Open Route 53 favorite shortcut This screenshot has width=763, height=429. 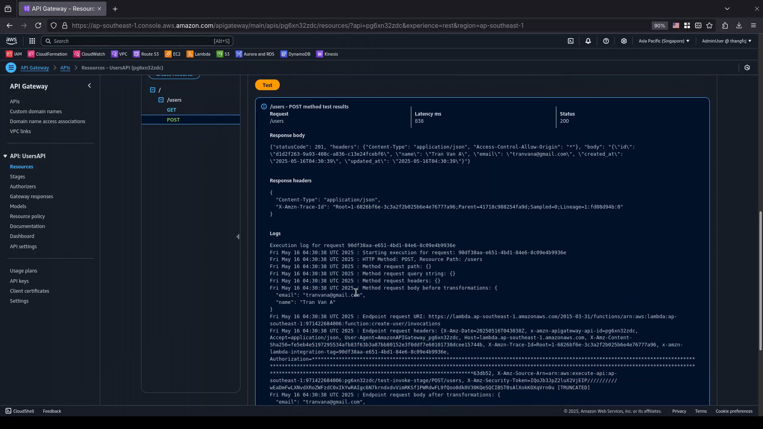(x=146, y=54)
